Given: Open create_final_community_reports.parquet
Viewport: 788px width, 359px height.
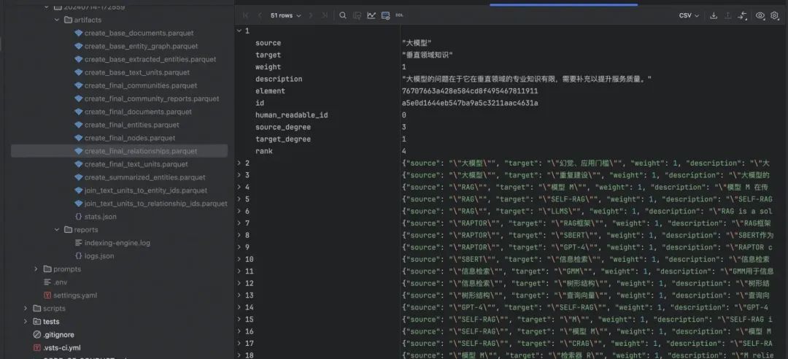Looking at the screenshot, I should coord(152,99).
